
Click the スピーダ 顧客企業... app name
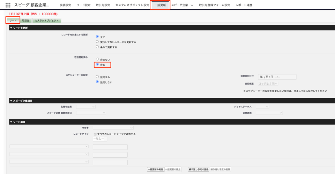coord(32,5)
